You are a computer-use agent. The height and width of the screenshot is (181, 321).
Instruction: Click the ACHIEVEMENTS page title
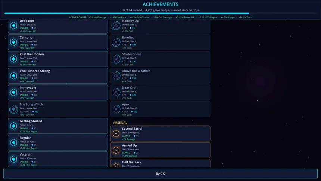click(x=160, y=4)
